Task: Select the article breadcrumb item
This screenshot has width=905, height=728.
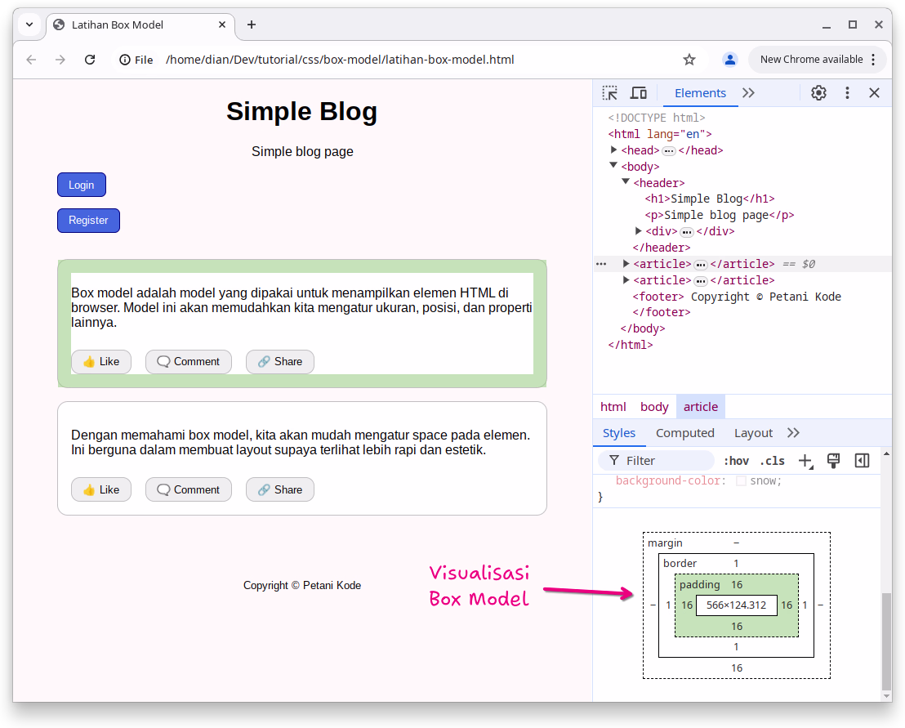Action: point(701,406)
